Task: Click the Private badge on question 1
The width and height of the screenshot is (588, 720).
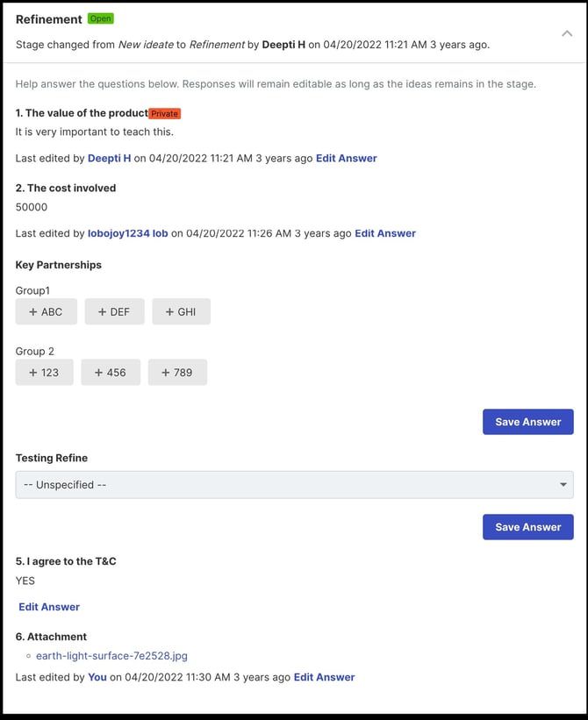Action: pyautogui.click(x=163, y=113)
